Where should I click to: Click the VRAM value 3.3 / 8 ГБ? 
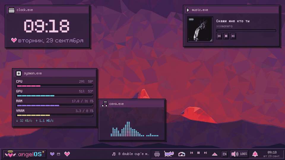coord(84,111)
